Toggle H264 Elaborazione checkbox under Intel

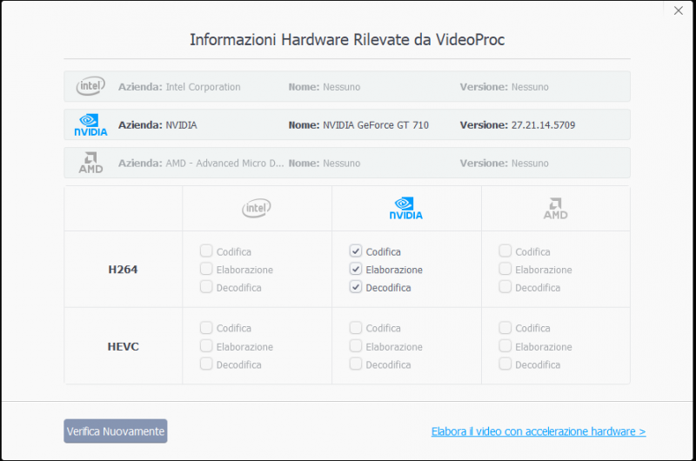[x=206, y=269]
